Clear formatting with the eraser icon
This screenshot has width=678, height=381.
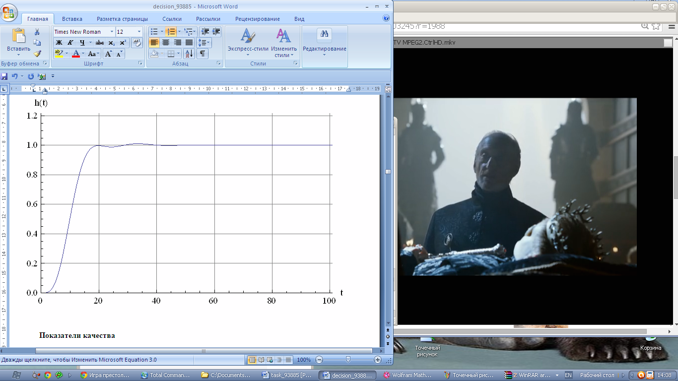(137, 43)
